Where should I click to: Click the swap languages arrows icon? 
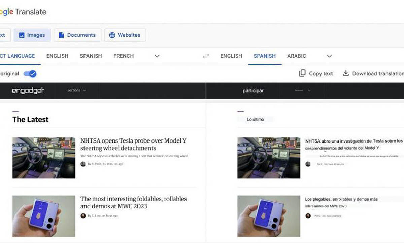click(x=206, y=56)
